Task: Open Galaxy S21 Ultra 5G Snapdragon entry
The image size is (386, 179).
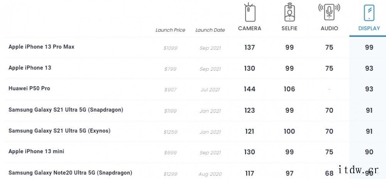Action: coord(66,110)
